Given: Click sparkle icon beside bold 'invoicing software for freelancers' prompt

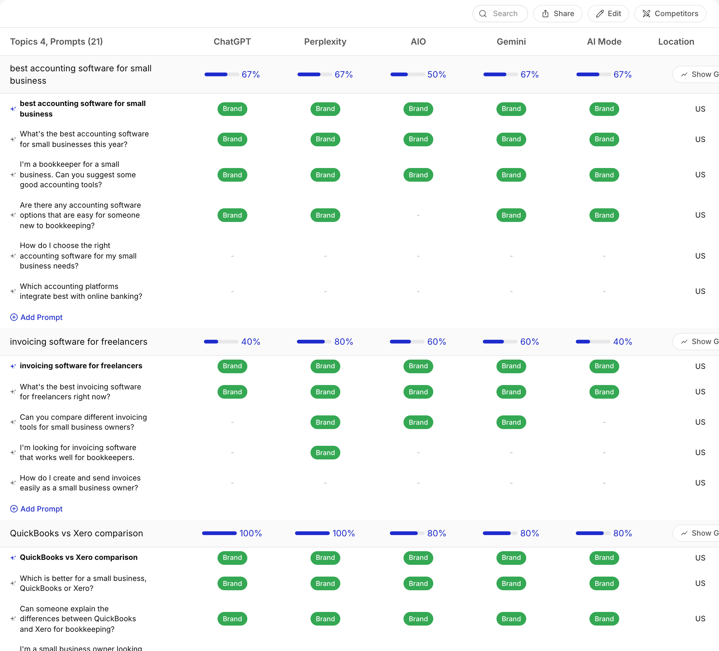Looking at the screenshot, I should click(13, 366).
